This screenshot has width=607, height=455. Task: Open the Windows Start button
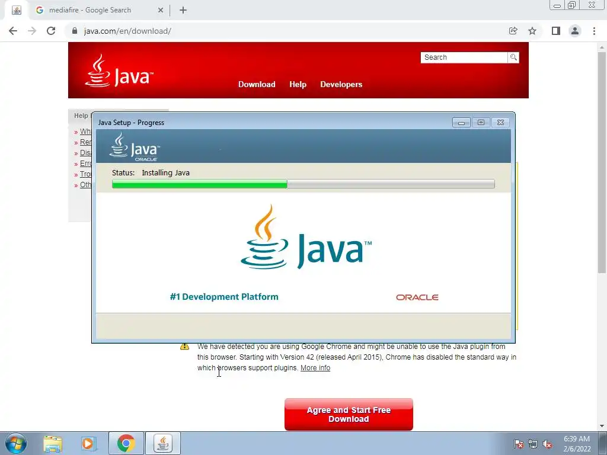[x=16, y=443]
